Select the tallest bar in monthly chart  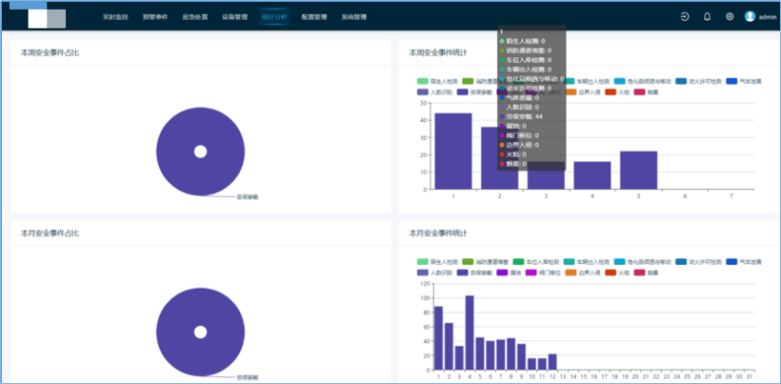coord(469,333)
